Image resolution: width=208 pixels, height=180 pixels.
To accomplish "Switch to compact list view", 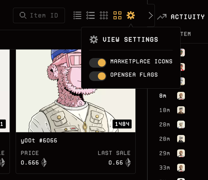I will pos(77,15).
